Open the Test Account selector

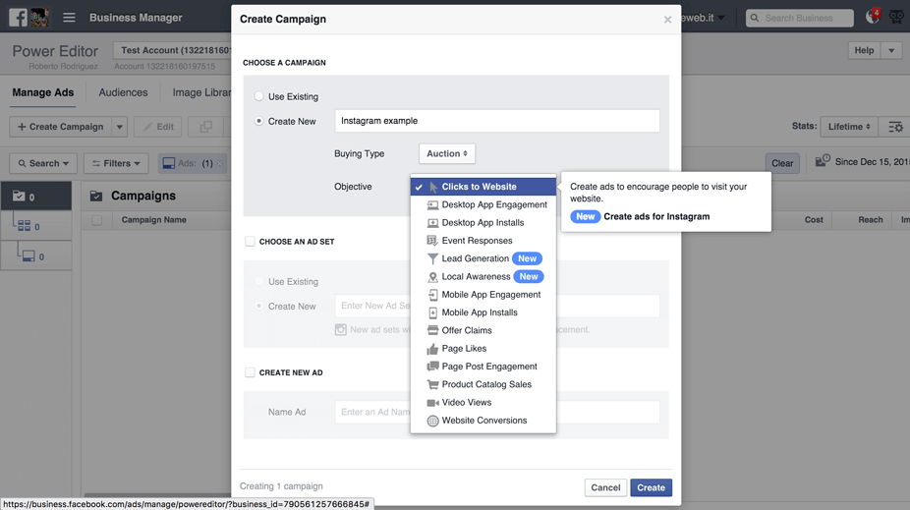click(172, 50)
